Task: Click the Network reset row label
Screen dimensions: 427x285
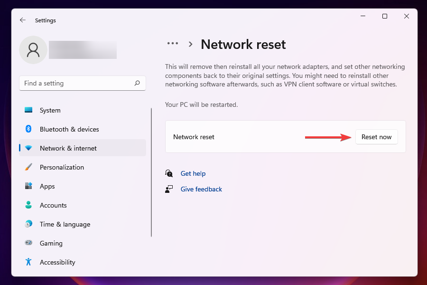Action: 194,137
